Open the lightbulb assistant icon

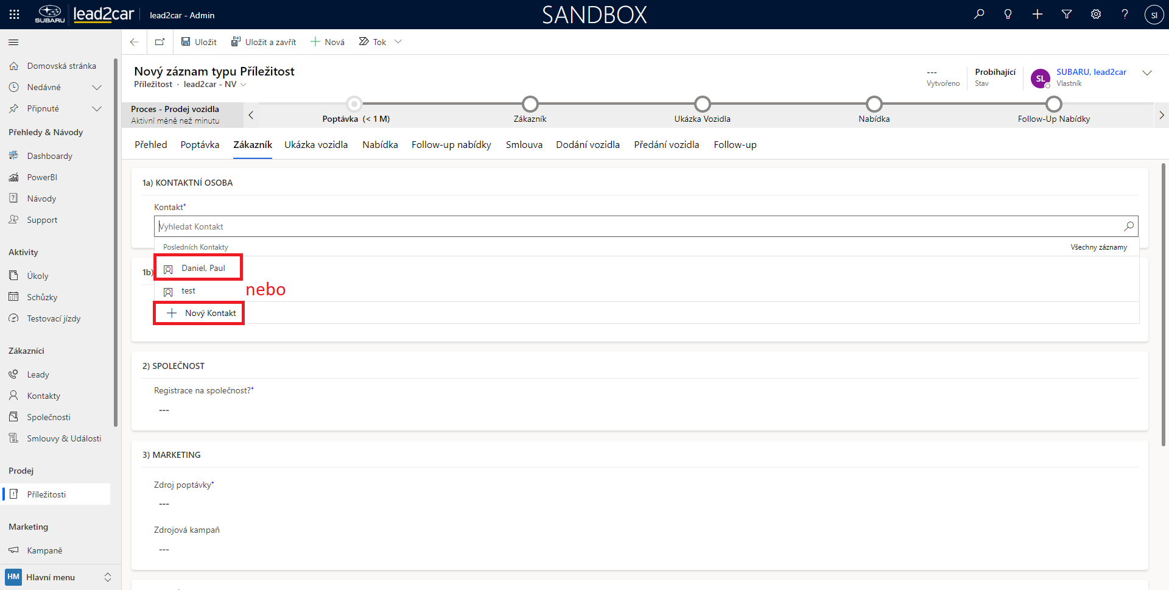coord(1008,15)
